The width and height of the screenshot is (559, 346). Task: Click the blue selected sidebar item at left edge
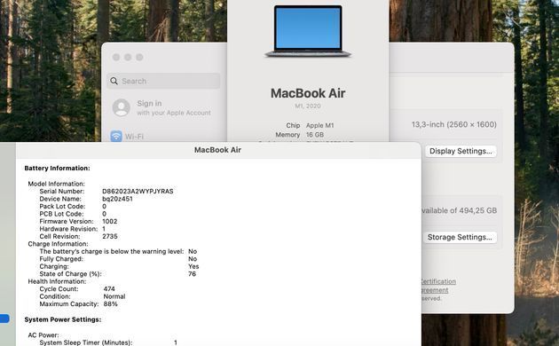tap(4, 318)
